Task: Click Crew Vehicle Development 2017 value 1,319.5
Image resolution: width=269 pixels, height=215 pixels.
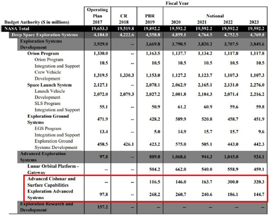Action: pos(101,75)
